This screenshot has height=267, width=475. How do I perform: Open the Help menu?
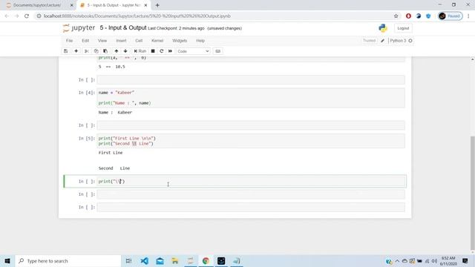point(200,41)
